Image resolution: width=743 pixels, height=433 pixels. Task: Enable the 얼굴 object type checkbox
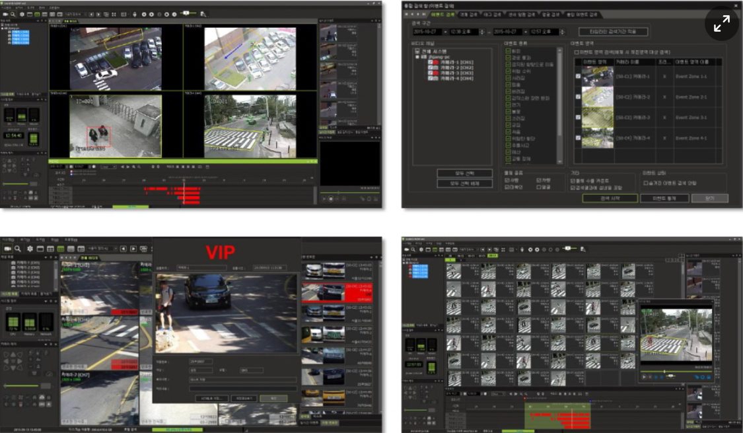pyautogui.click(x=539, y=187)
